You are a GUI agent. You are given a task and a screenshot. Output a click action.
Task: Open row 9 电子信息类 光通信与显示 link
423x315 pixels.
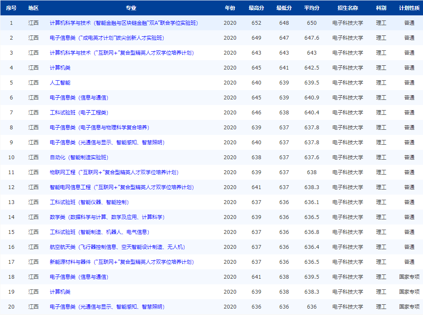point(107,142)
